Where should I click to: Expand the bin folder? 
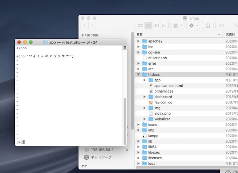click(139, 47)
